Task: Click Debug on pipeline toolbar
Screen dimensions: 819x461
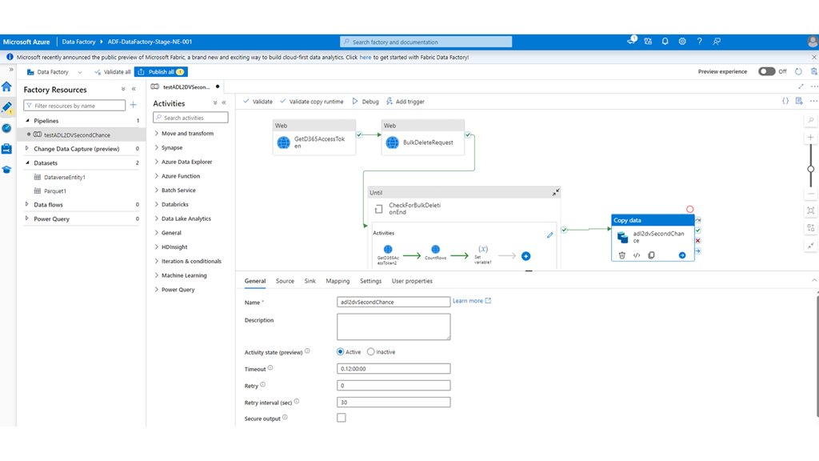Action: point(365,102)
